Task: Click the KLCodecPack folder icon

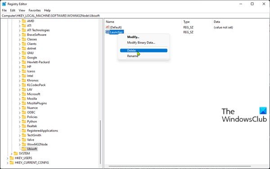Action: (24, 85)
